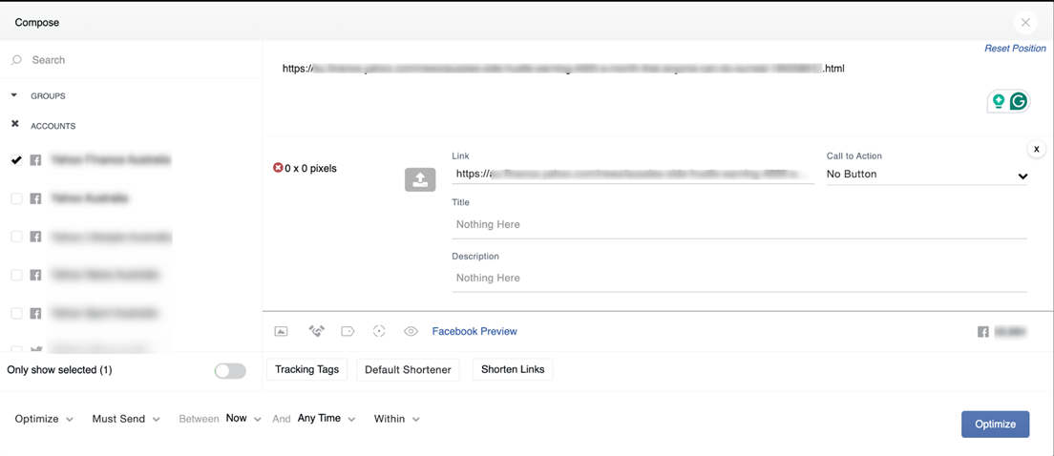Click the dashed circle targeting icon

379,331
